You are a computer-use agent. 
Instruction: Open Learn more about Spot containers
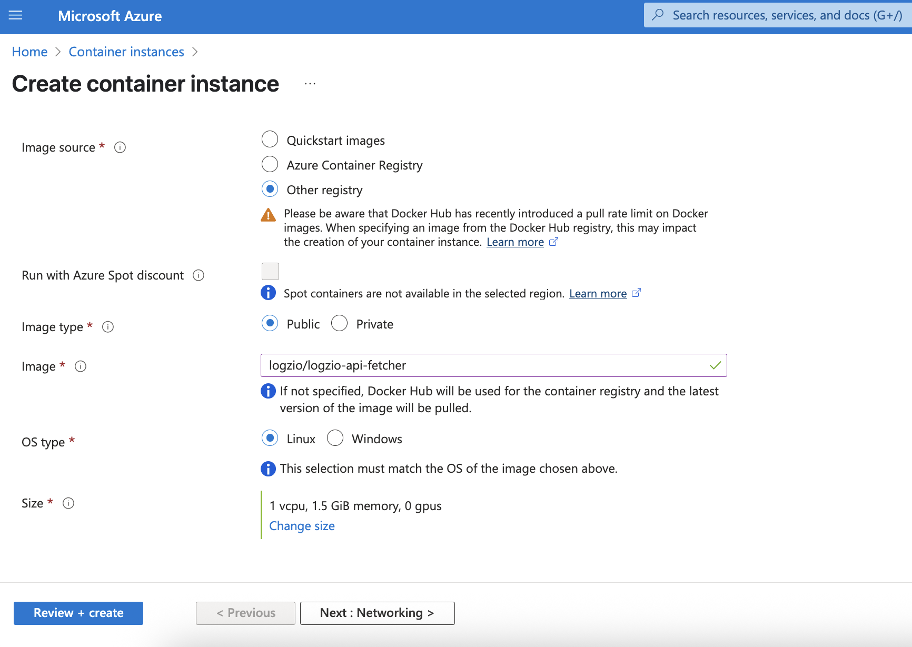[598, 294]
